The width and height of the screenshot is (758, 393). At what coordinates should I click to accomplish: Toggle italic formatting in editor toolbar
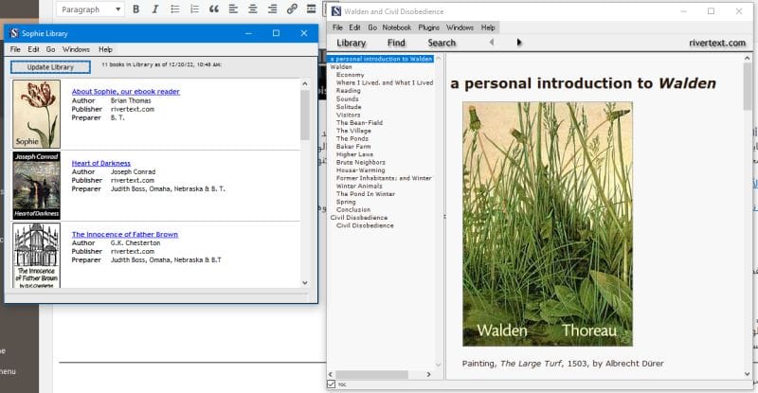[154, 9]
